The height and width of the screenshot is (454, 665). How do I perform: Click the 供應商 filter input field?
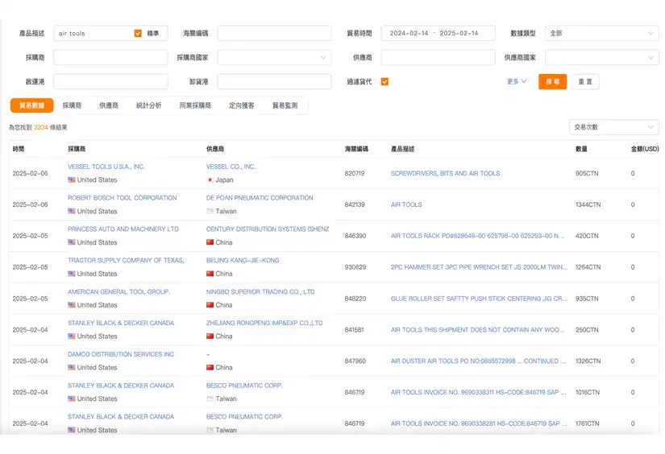(438, 58)
